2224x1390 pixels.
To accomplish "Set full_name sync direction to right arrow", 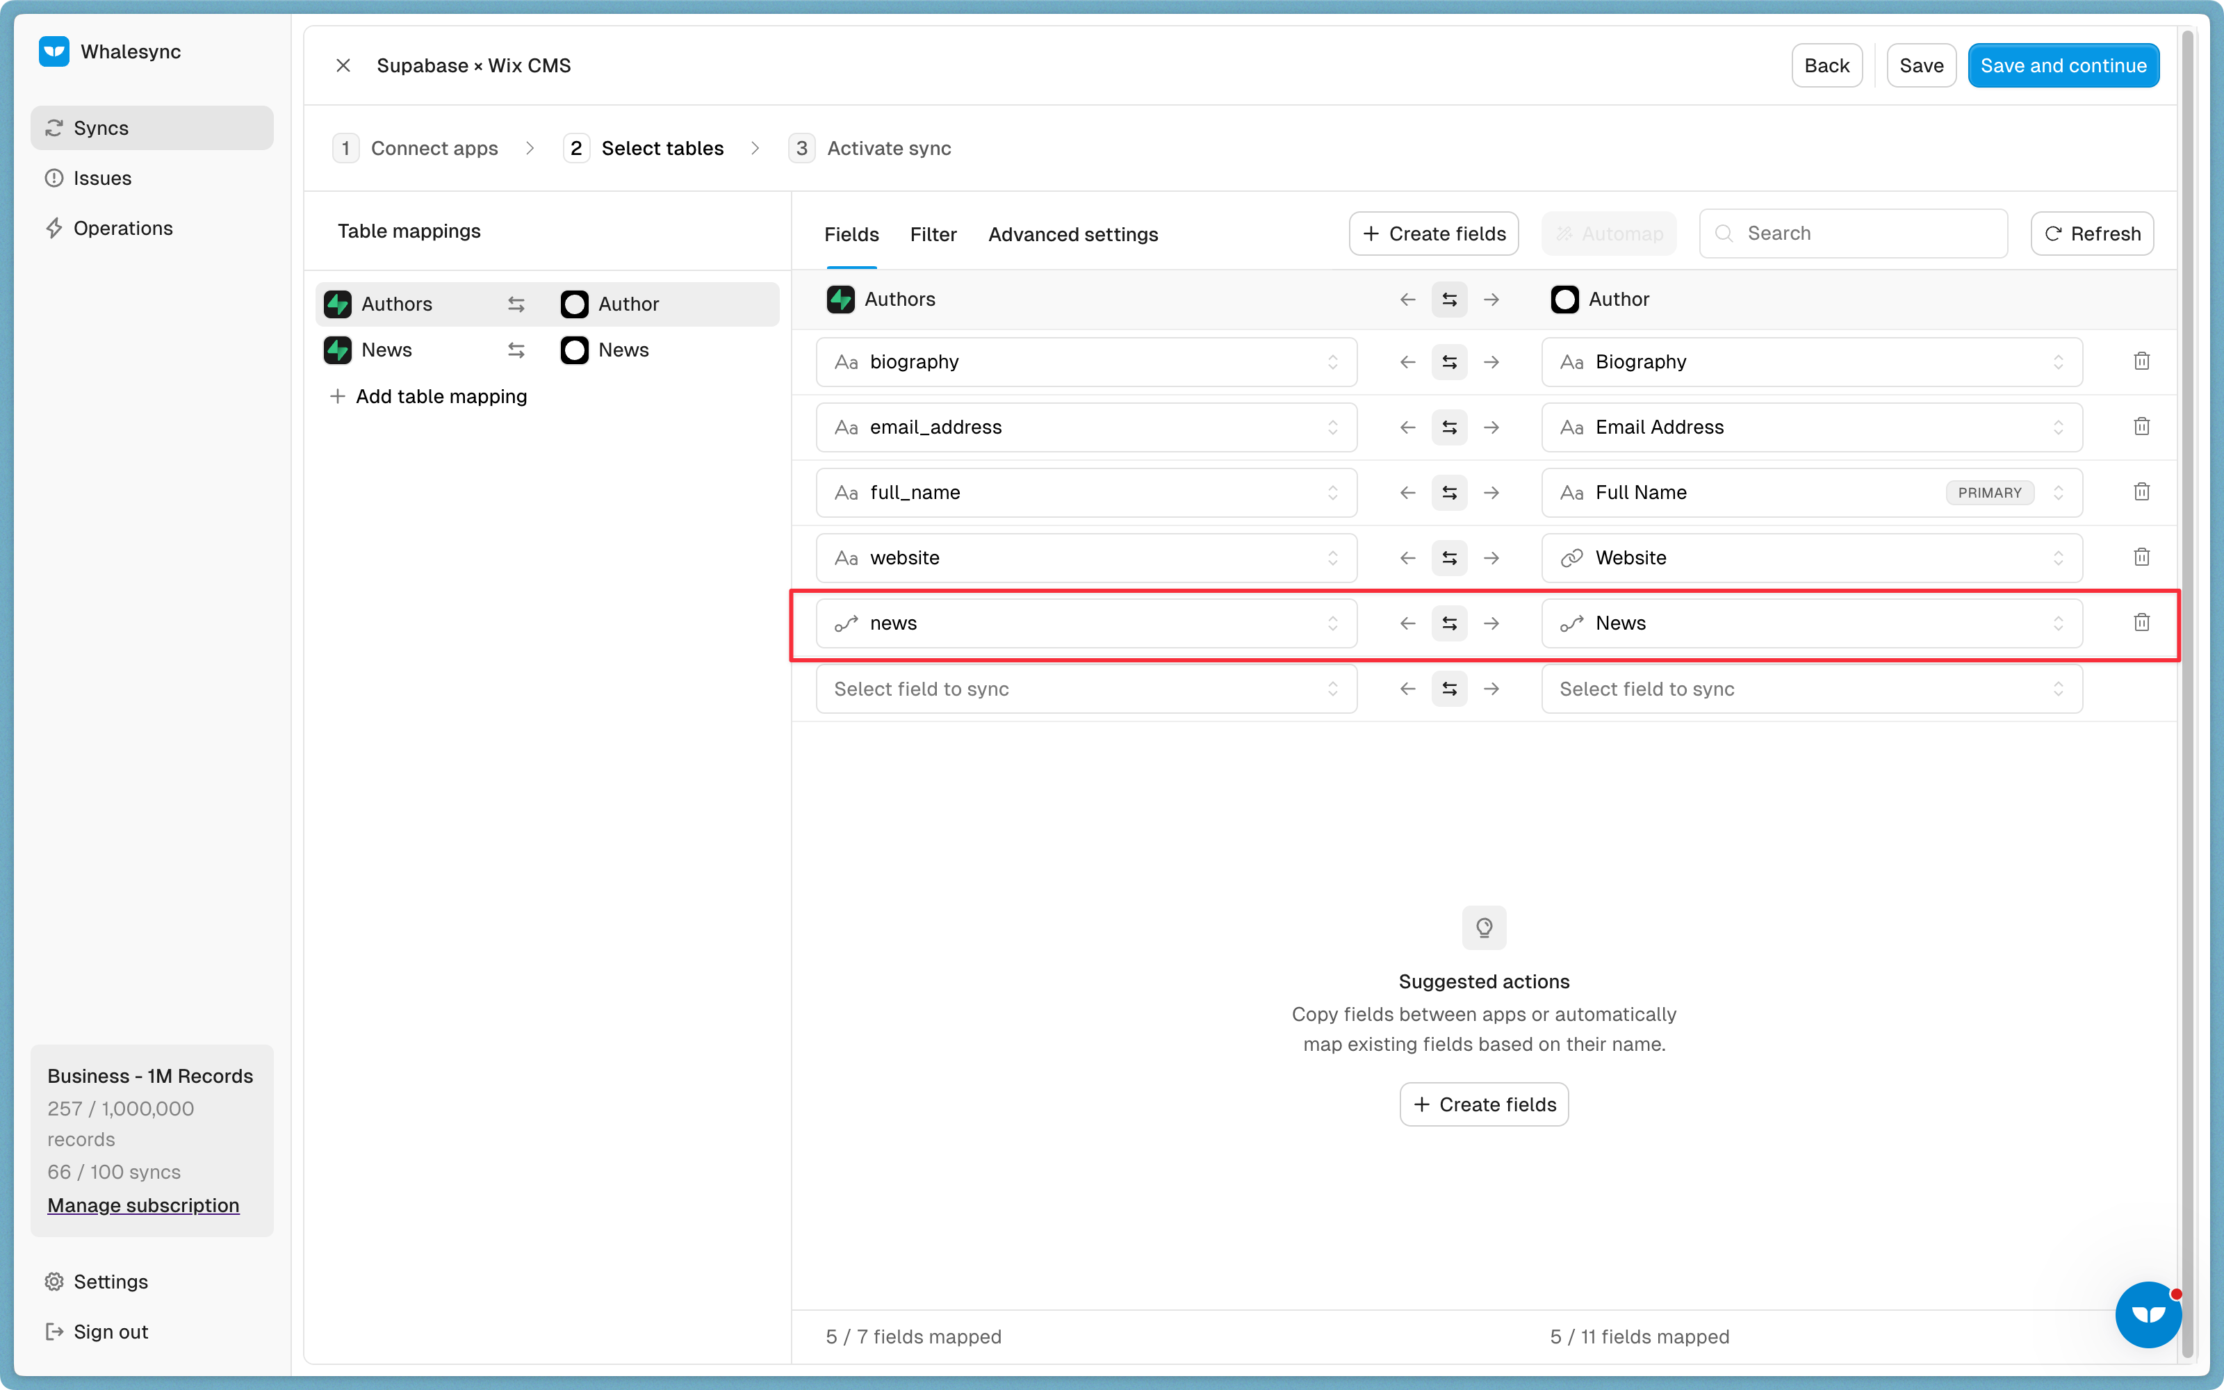I will [x=1491, y=493].
